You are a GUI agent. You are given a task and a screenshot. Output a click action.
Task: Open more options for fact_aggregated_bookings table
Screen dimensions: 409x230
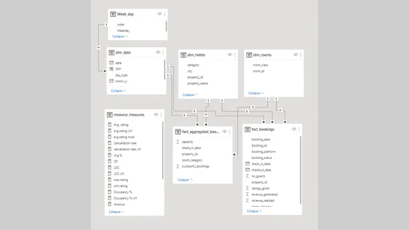coord(230,131)
